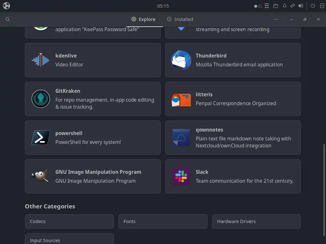Click the network connection arrows icon
Screen dimensions: 326x244
[293, 6]
